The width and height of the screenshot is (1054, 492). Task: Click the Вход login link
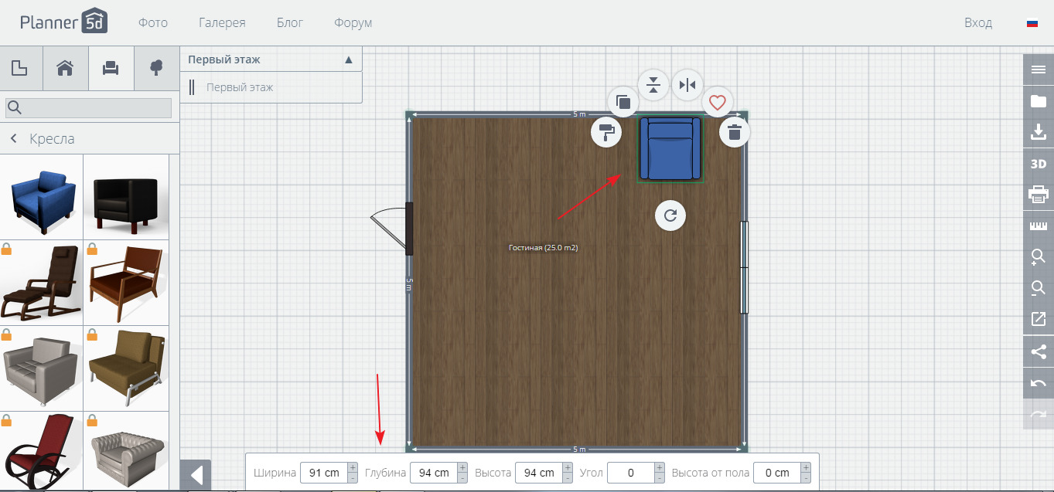click(x=977, y=23)
